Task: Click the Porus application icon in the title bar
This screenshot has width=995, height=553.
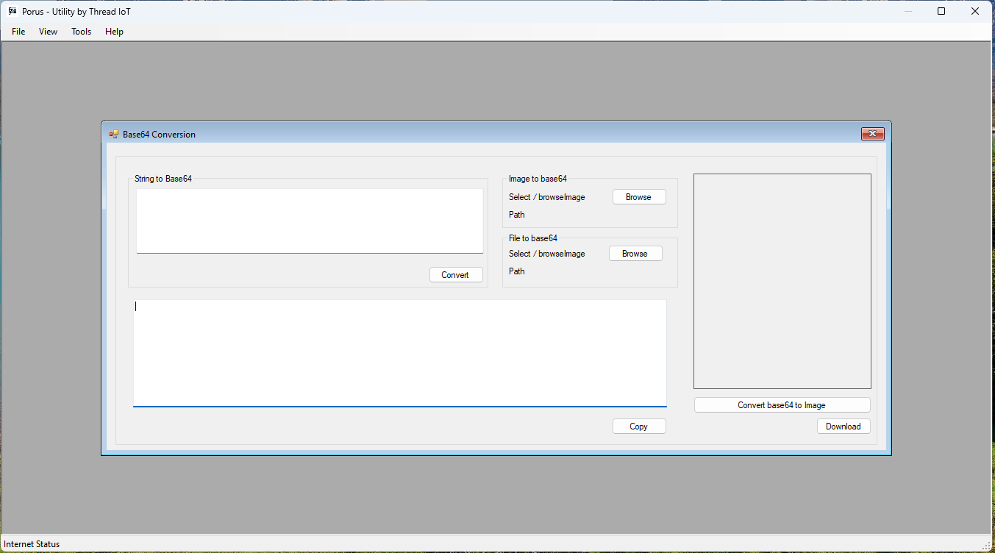Action: 11,11
